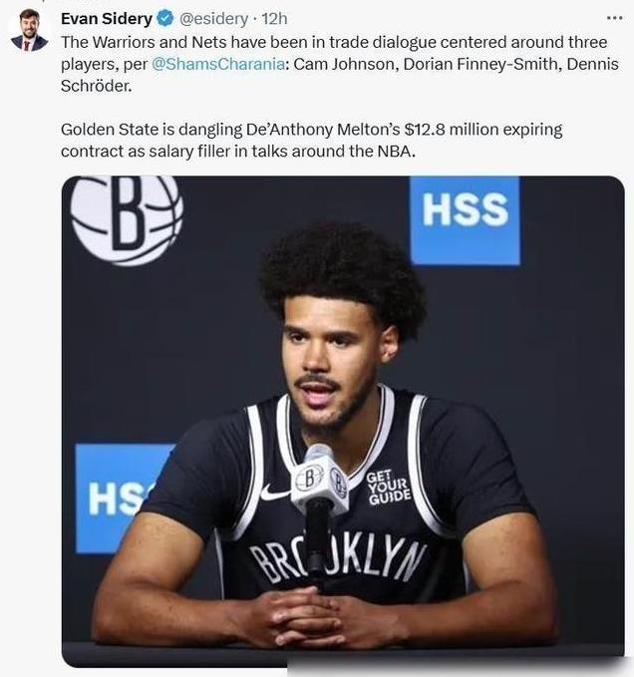Click the Nets-branded microphone cube

point(320,480)
